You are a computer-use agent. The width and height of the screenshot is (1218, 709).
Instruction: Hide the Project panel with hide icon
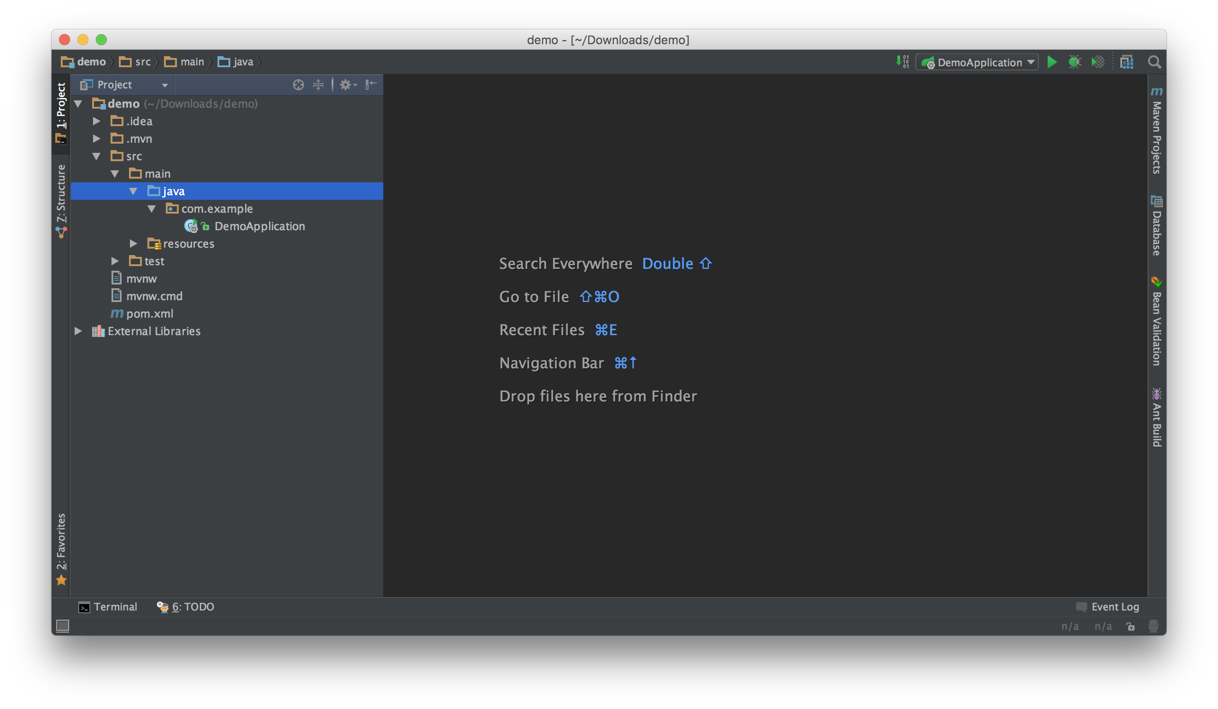pos(371,85)
